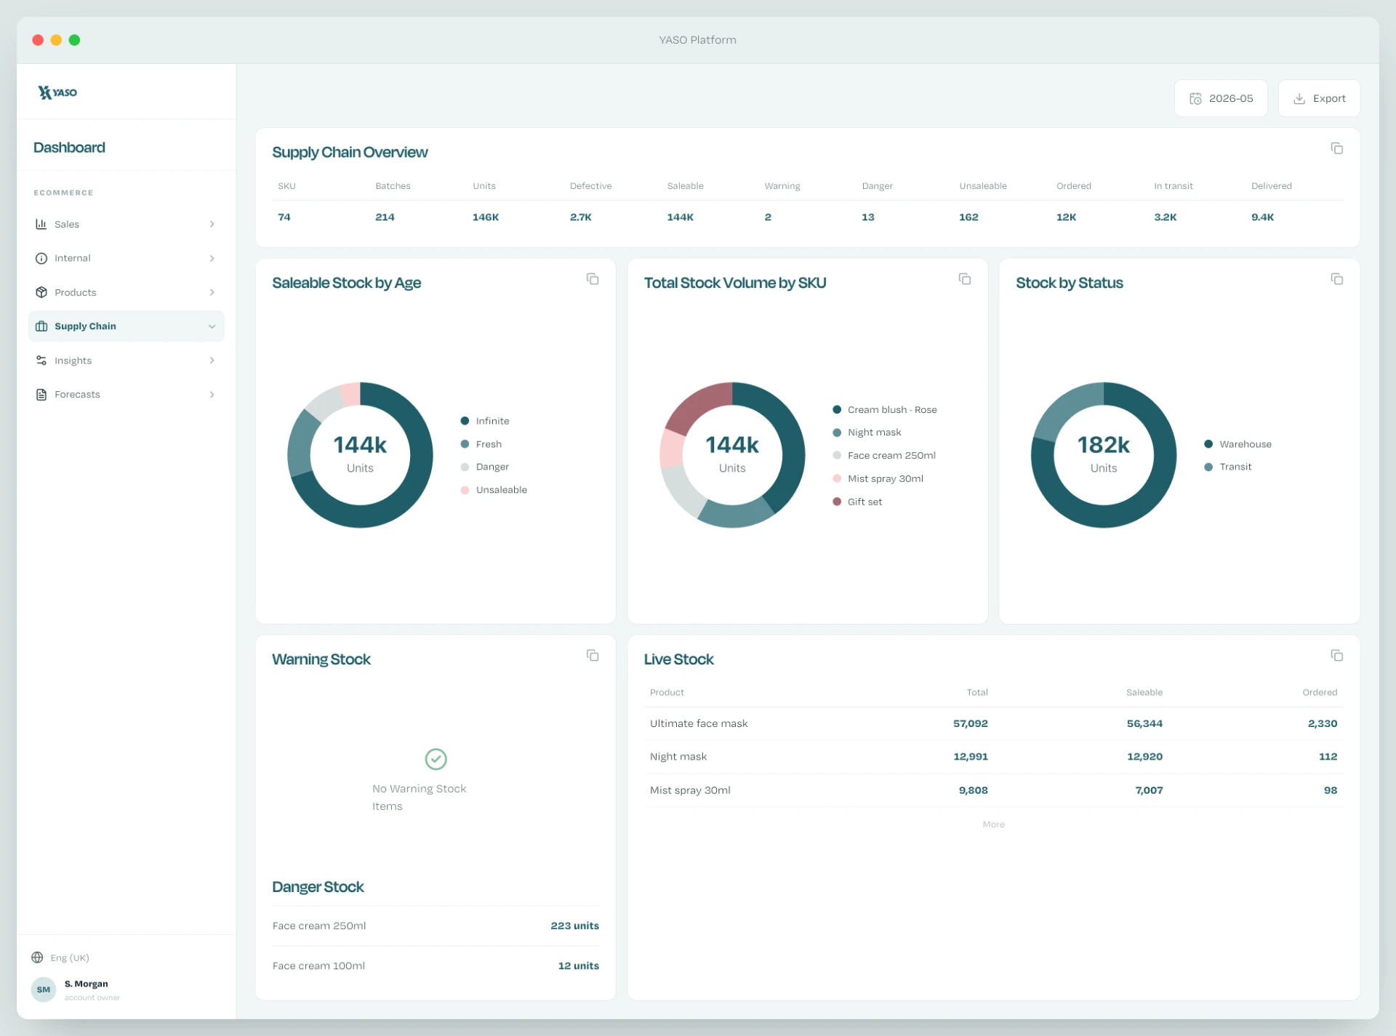Open the 2026-05 date selector
Image resolution: width=1396 pixels, height=1036 pixels.
tap(1221, 98)
